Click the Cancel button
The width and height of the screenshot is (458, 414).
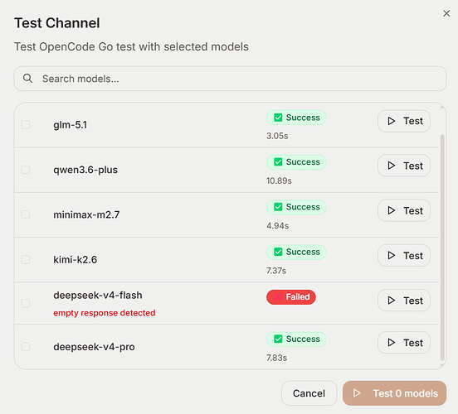(309, 393)
